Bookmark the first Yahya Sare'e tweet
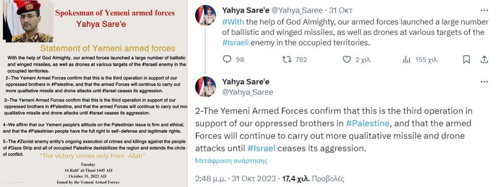This screenshot has height=187, width=497. [x=466, y=59]
